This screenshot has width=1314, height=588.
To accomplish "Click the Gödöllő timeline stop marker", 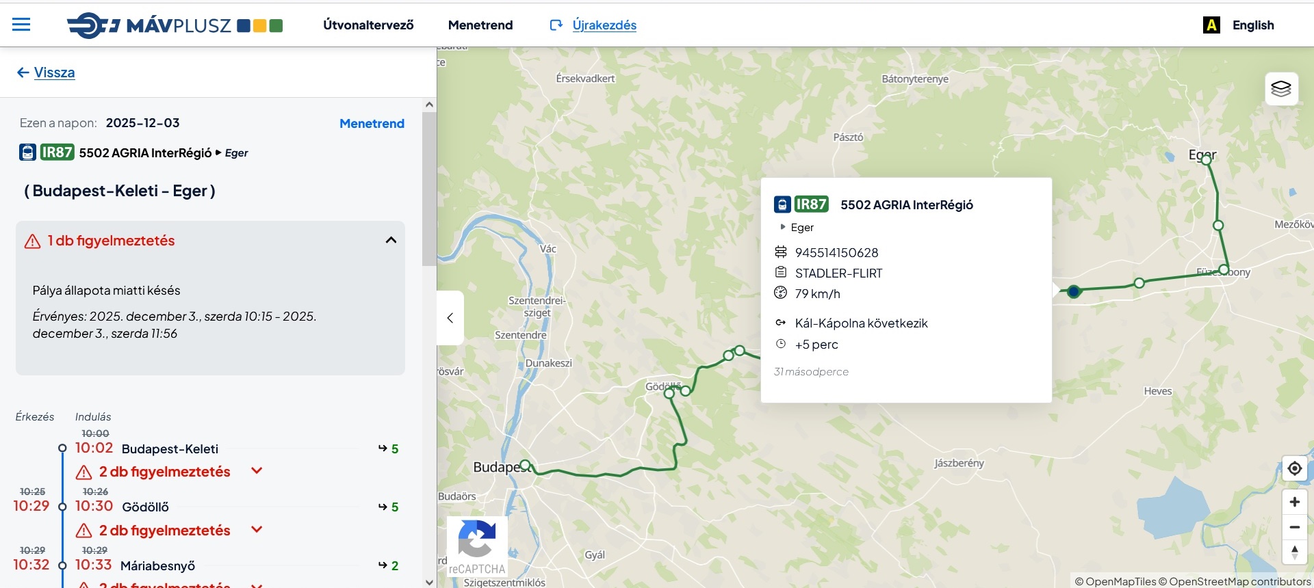I will point(62,507).
